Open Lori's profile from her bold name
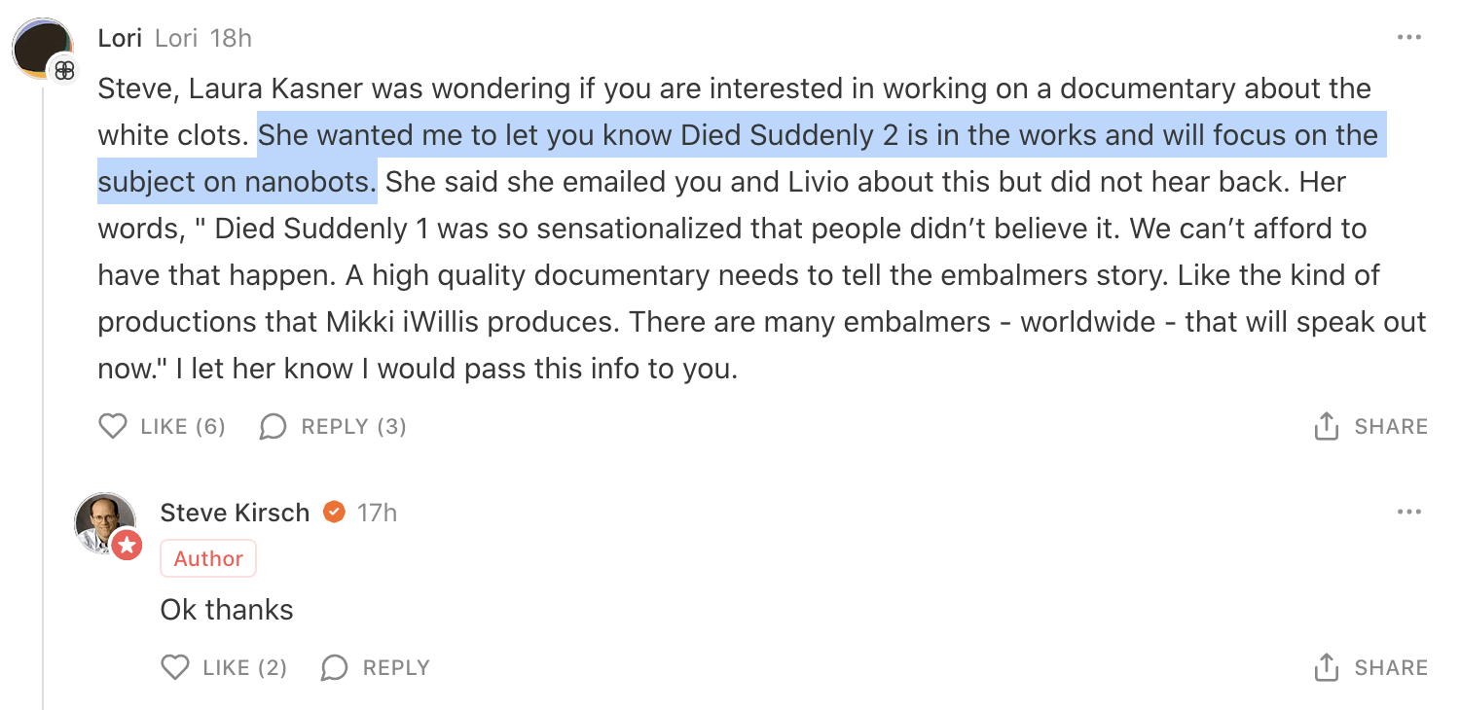This screenshot has width=1460, height=710. click(x=121, y=38)
